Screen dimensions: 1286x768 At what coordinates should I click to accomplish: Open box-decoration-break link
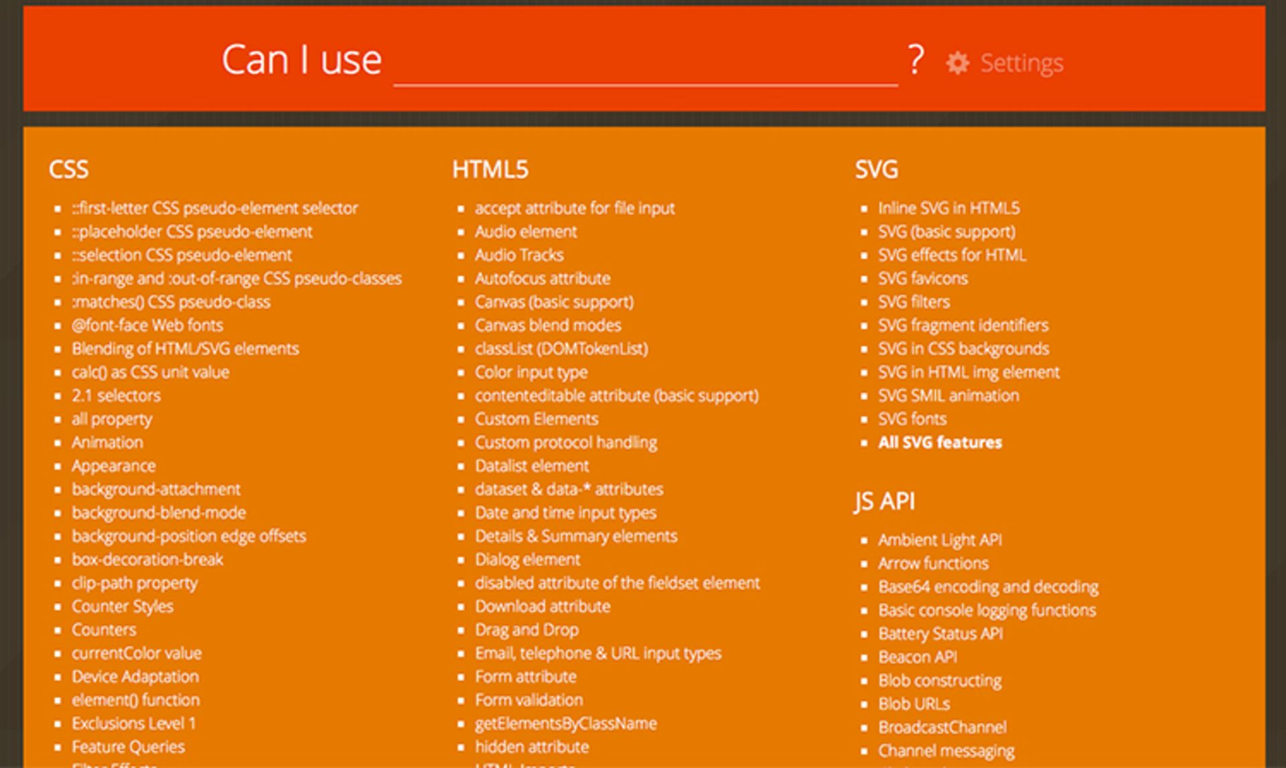147,560
